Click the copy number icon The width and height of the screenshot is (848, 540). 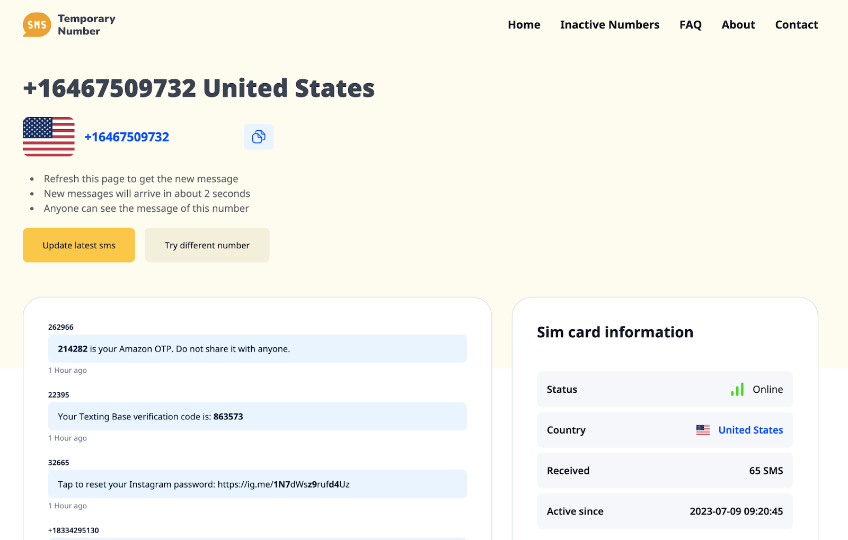(259, 137)
